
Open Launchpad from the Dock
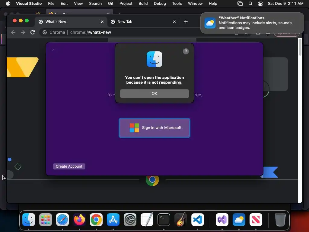[46, 220]
